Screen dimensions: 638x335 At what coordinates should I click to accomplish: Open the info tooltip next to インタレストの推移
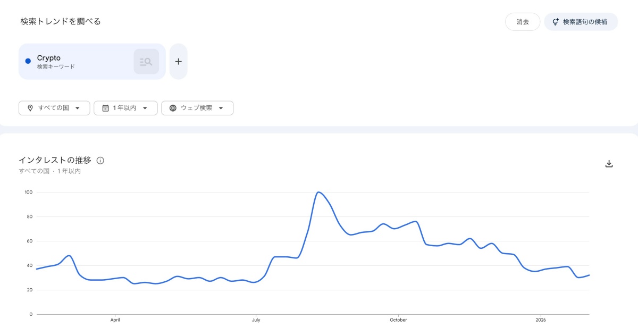(x=100, y=160)
